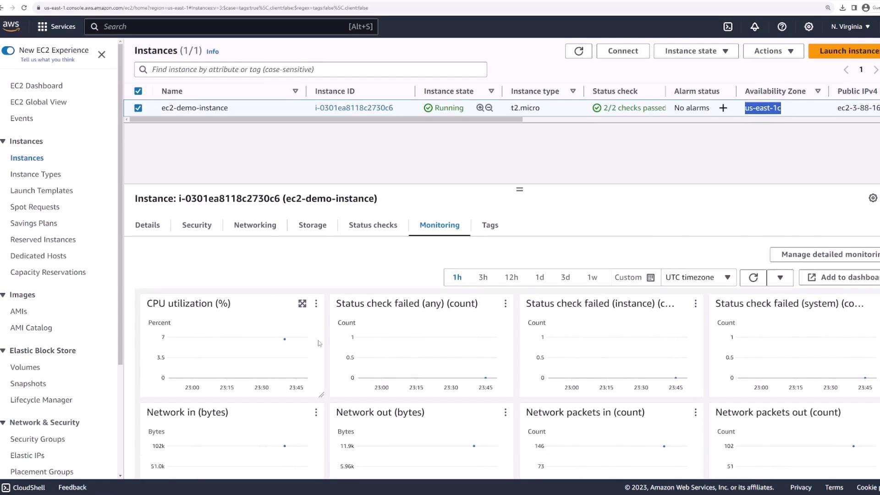Click the horizontal scrollbar under instances table
880x495 pixels.
[325, 119]
